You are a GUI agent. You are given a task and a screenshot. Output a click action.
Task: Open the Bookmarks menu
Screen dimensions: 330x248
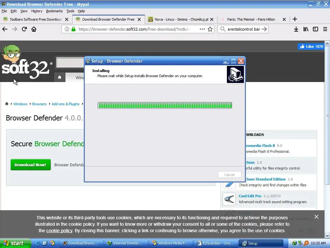pos(54,11)
